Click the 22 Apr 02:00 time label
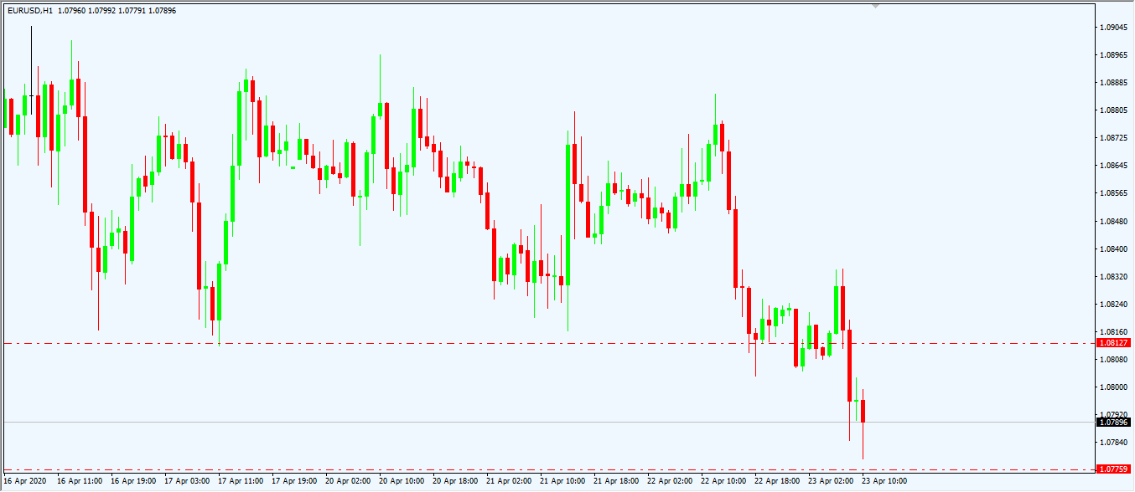 [x=670, y=482]
